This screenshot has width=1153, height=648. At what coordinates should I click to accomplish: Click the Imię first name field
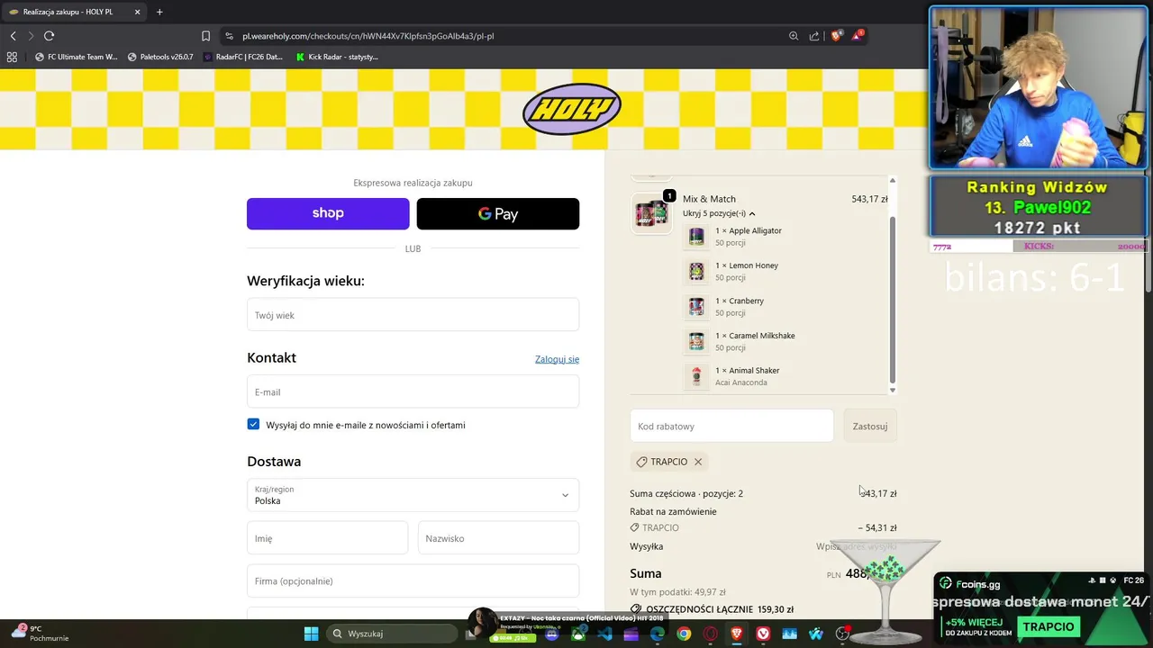click(x=327, y=538)
